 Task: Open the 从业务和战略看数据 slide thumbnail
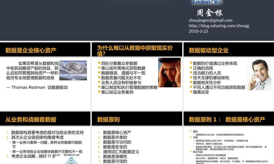(45, 138)
